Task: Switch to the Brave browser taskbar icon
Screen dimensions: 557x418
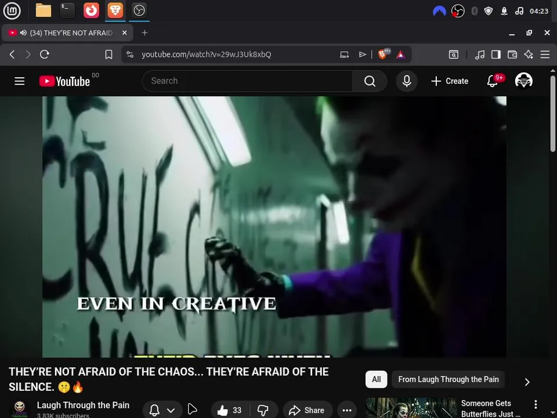Action: point(115,10)
